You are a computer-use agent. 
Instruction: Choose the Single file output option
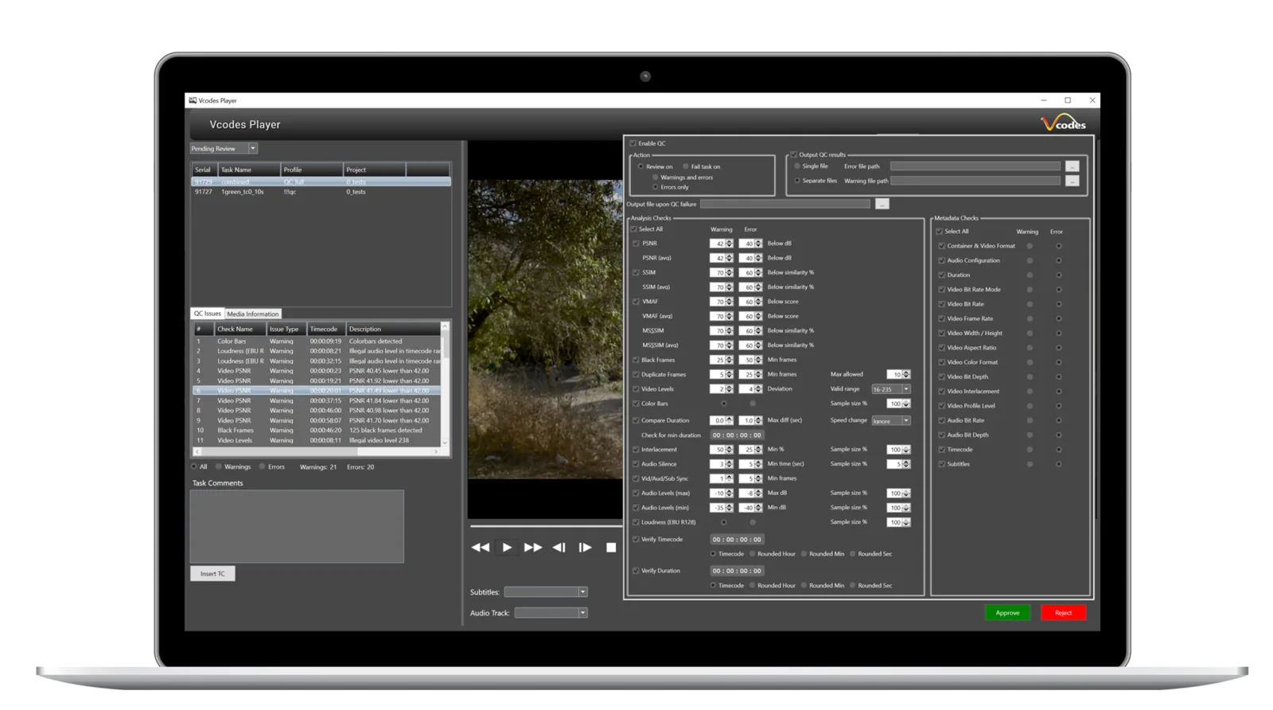tap(797, 166)
